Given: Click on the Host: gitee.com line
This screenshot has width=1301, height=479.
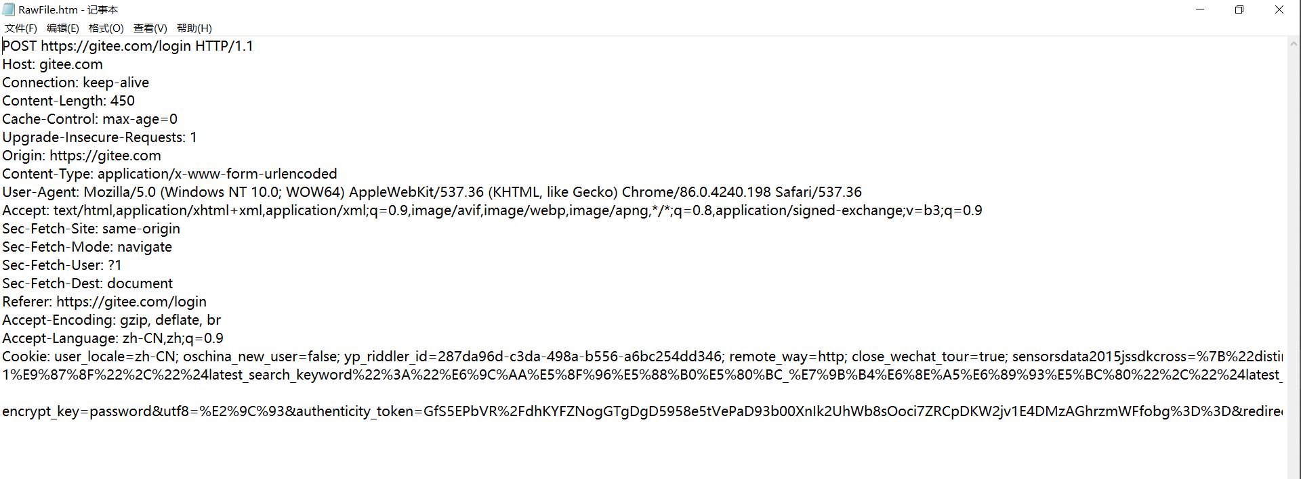Looking at the screenshot, I should click(53, 64).
